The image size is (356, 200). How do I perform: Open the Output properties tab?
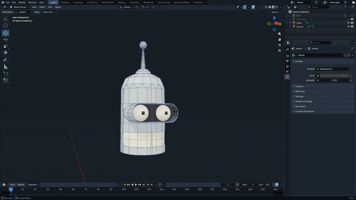(288, 61)
